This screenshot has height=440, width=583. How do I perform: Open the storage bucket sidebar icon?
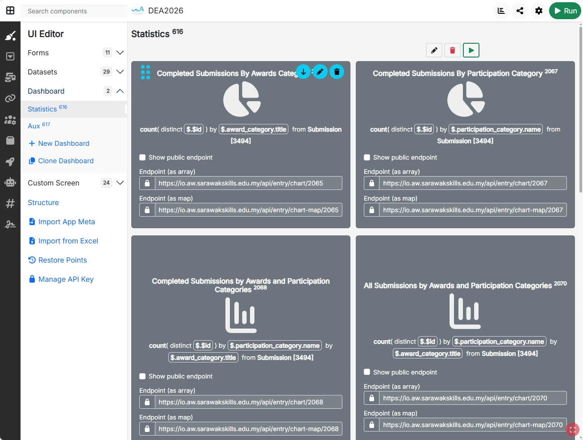pos(10,140)
